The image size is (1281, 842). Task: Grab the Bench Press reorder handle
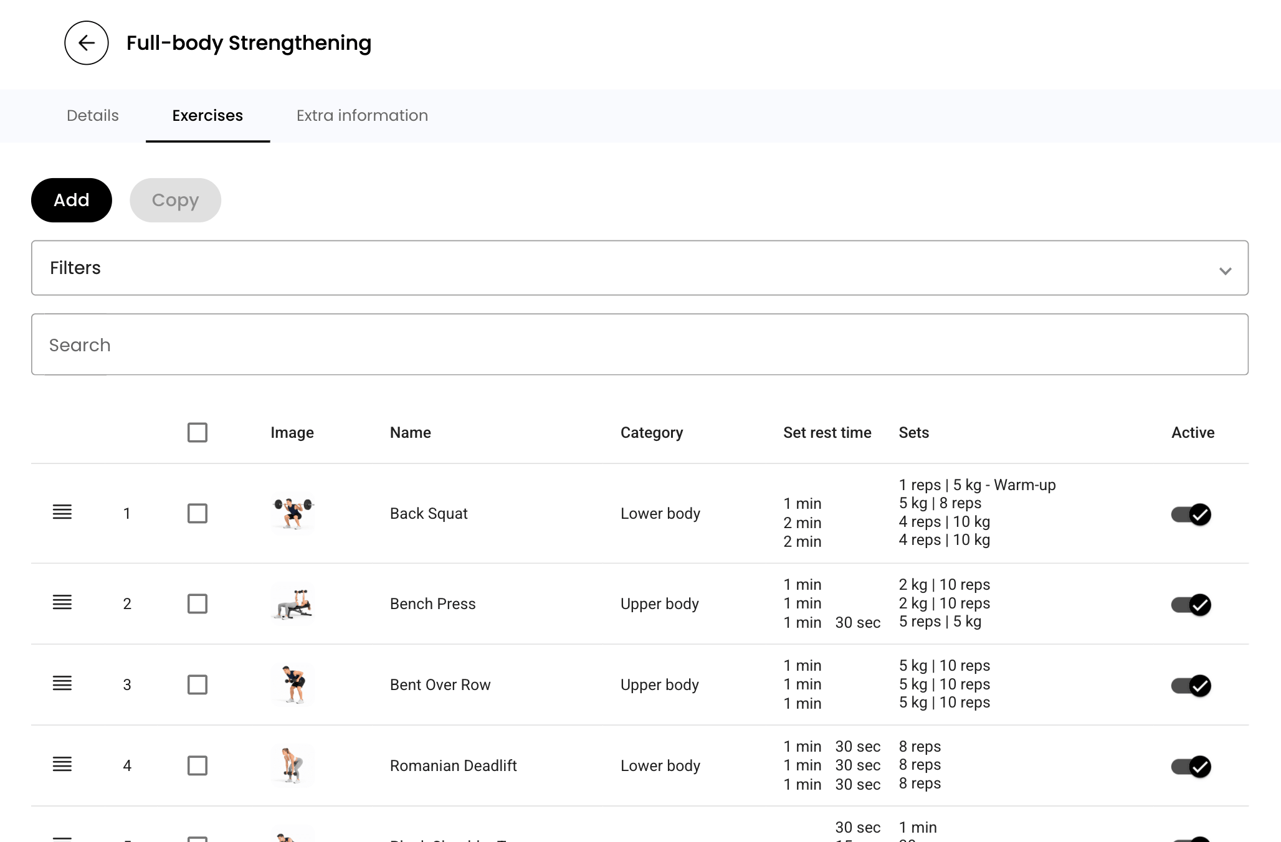pyautogui.click(x=62, y=603)
